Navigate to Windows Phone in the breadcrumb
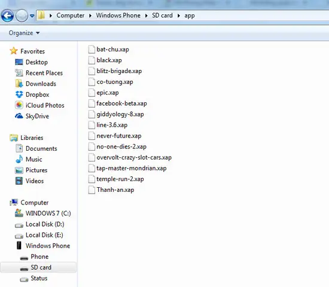Viewport: 329px width, 287px height. 118,16
